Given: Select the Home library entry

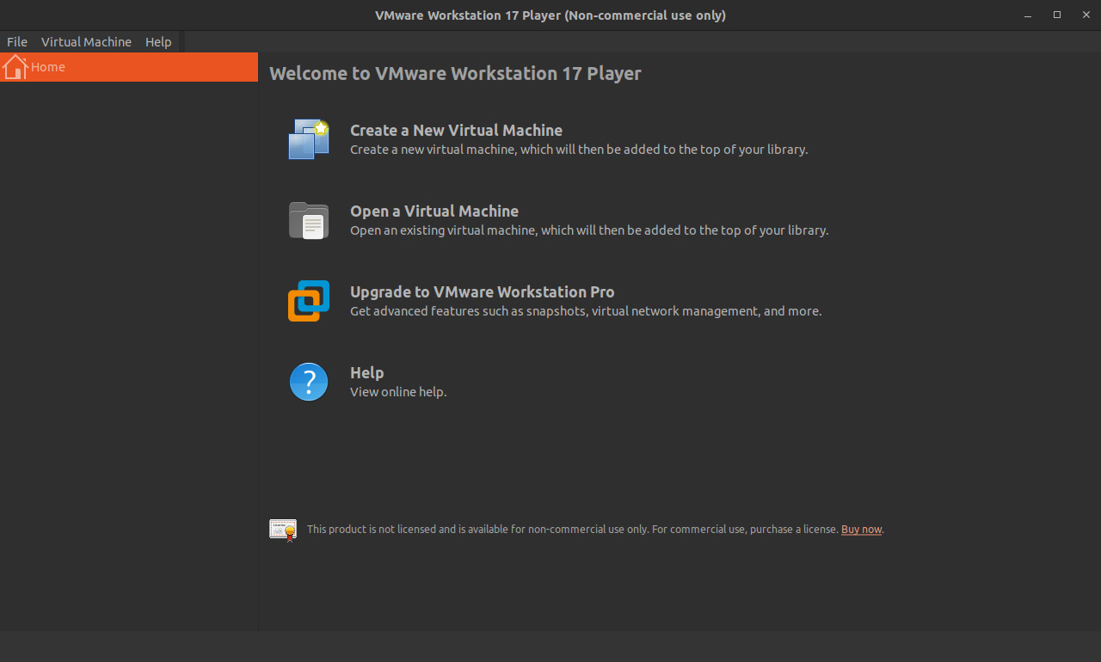Looking at the screenshot, I should click(x=129, y=67).
